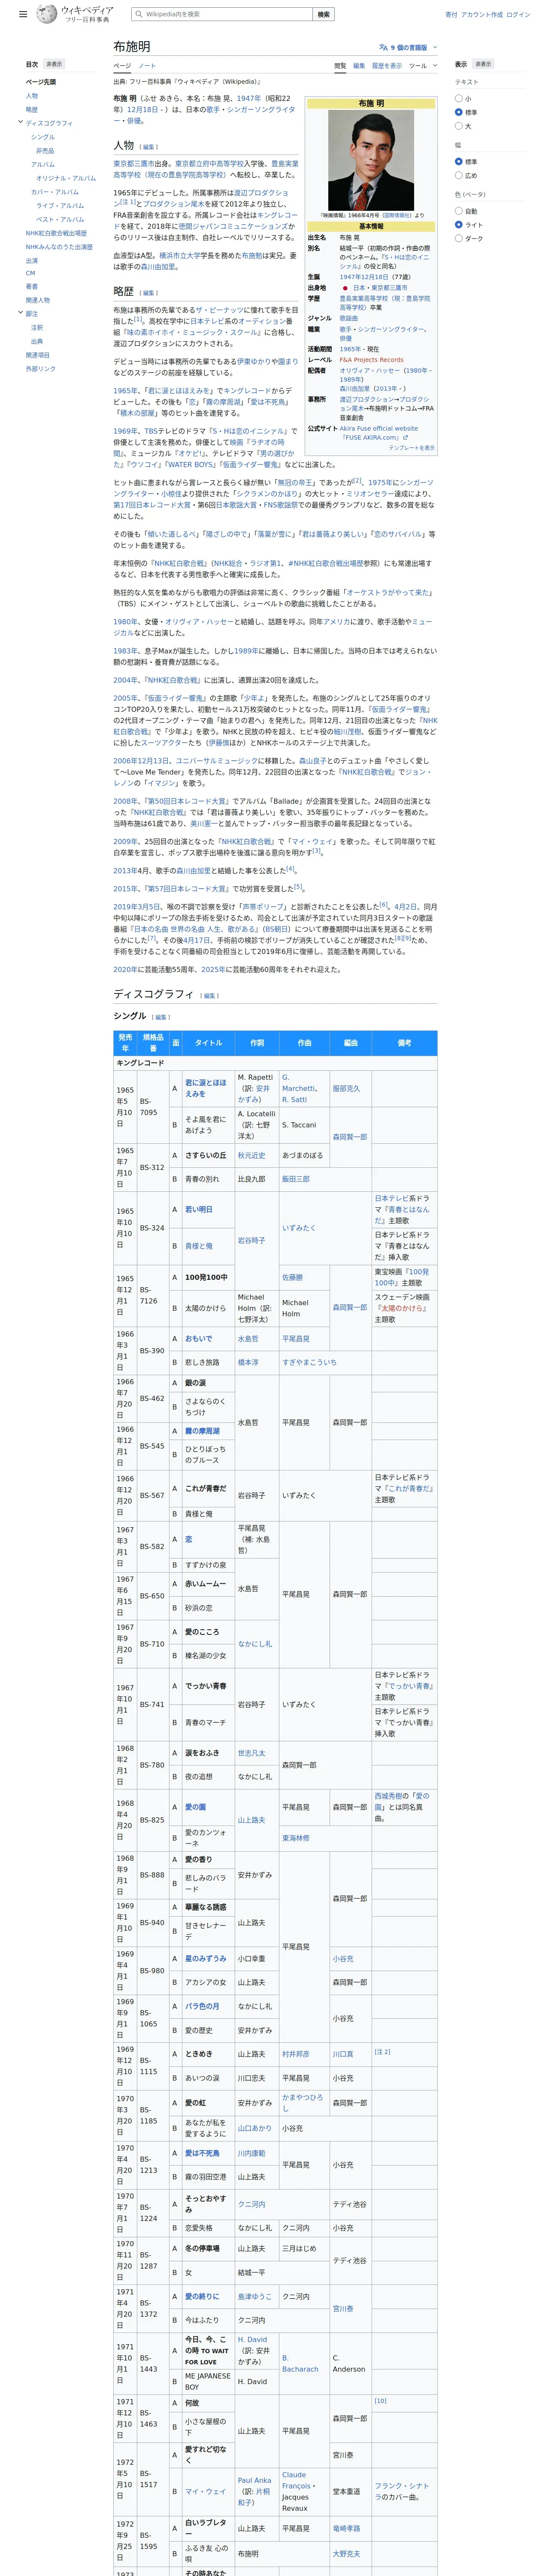551x2576 pixels.
Task: Jump to 人物 section in contents
Action: coord(32,96)
